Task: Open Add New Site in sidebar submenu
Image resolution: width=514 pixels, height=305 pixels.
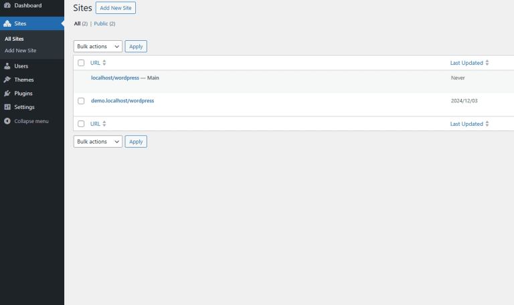Action: tap(20, 51)
